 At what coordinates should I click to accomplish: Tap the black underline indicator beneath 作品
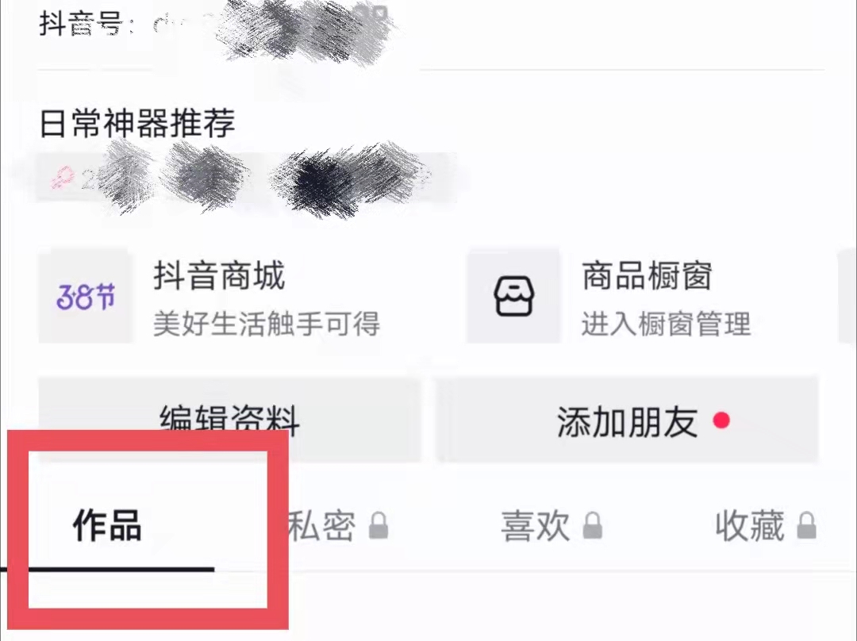coord(107,569)
